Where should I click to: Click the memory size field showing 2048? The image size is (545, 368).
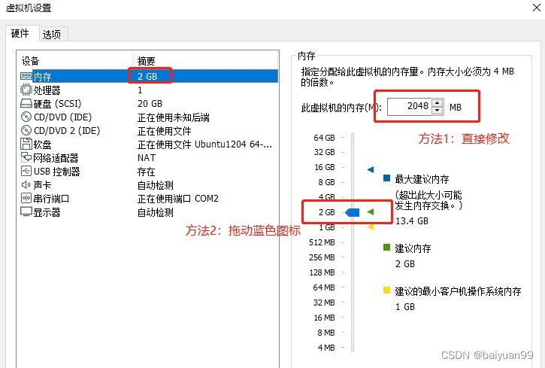(x=410, y=106)
